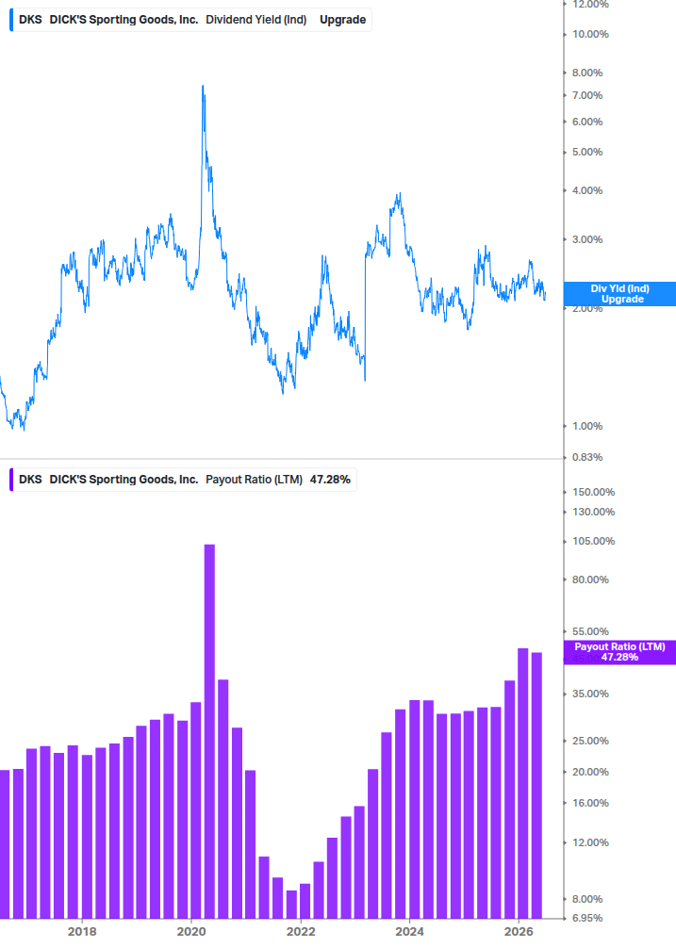Click the tallest payout ratio bar near 105%
Viewport: 676px width, 947px height.
(x=209, y=731)
